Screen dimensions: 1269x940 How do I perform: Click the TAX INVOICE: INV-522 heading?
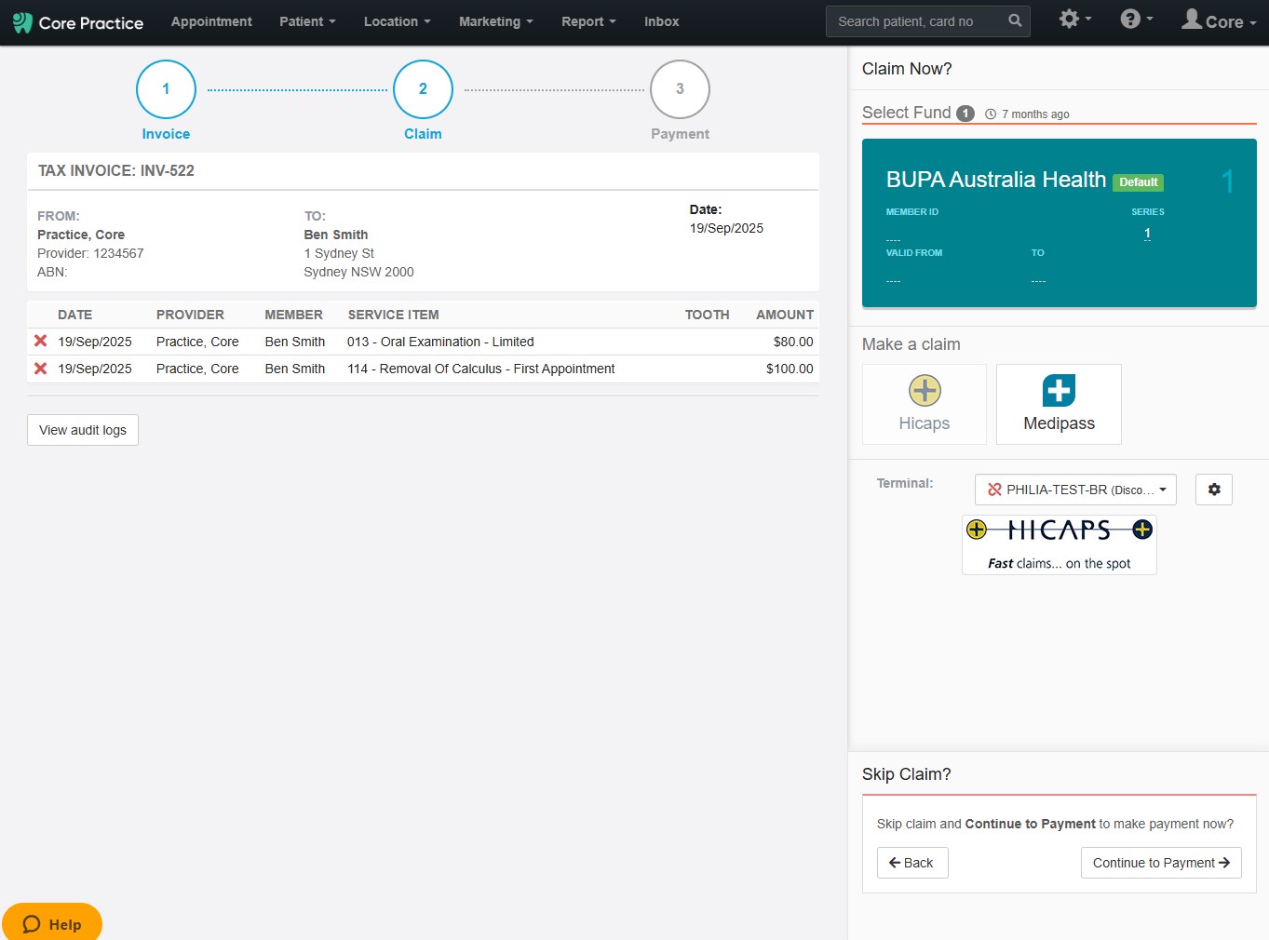coord(116,170)
